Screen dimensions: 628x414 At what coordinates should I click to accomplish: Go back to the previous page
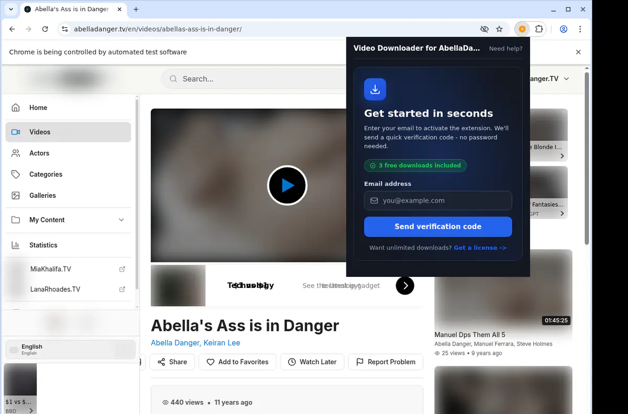tap(12, 29)
